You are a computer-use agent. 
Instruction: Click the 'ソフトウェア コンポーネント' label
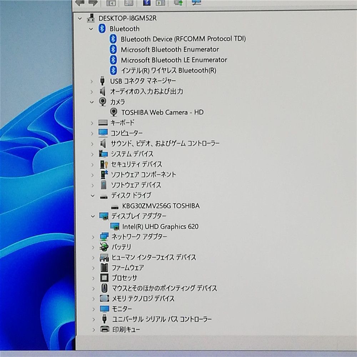pyautogui.click(x=143, y=175)
